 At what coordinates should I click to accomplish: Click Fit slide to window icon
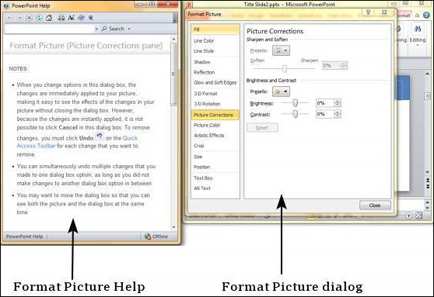(x=418, y=216)
